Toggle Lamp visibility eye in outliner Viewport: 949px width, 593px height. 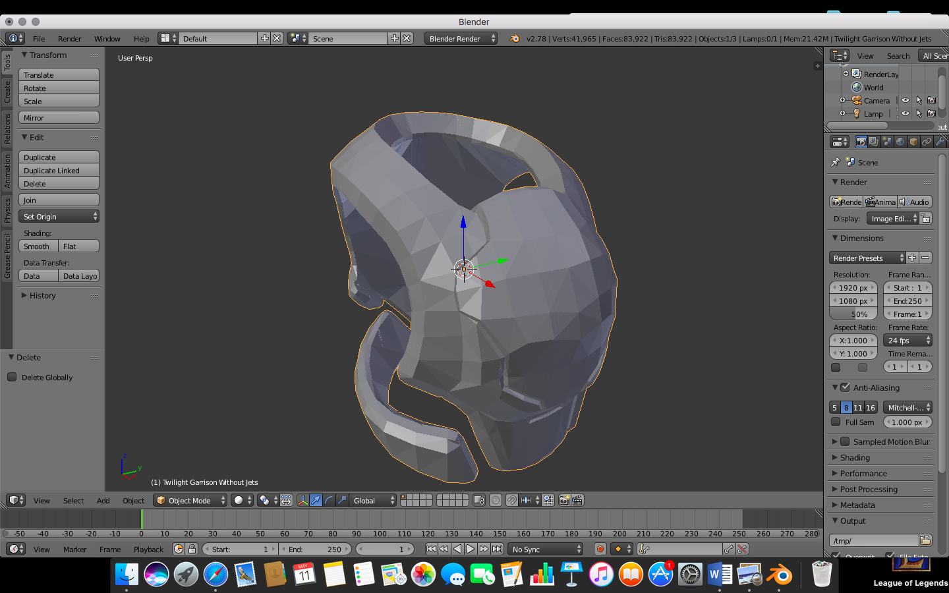(906, 113)
